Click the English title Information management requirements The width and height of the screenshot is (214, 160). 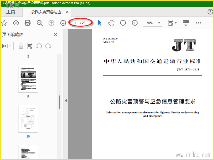coord(152,114)
